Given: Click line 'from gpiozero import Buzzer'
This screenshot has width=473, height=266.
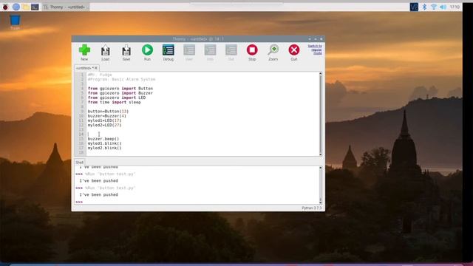Looking at the screenshot, I should click(x=120, y=93).
